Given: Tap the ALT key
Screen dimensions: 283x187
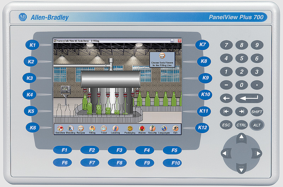Looking at the screenshot, I should pyautogui.click(x=257, y=125).
